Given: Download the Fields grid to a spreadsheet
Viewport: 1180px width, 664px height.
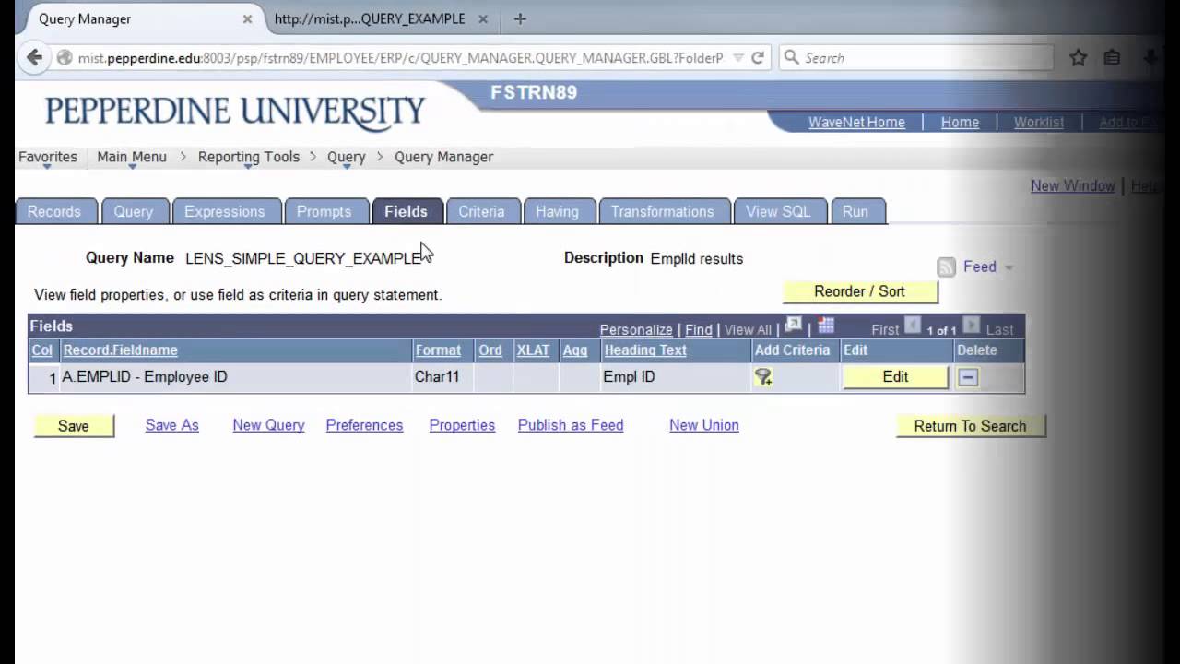Looking at the screenshot, I should click(826, 326).
